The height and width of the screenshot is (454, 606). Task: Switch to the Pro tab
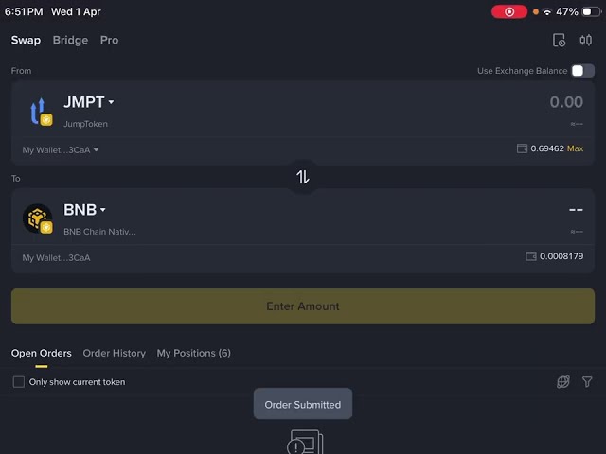[x=110, y=41]
